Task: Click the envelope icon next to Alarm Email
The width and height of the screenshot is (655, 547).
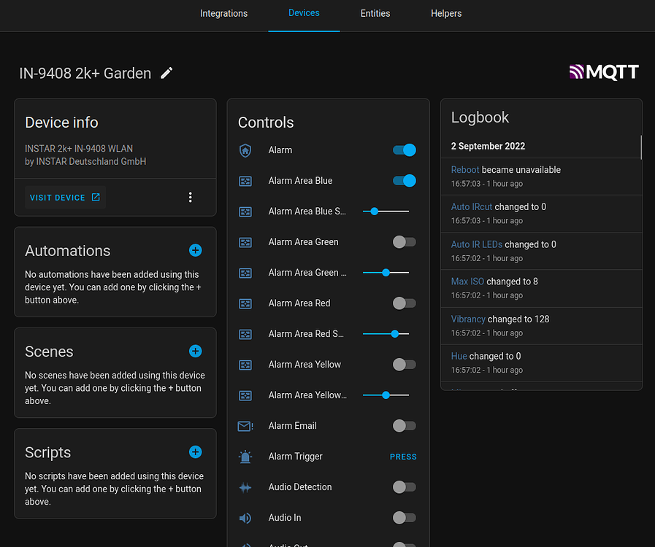Action: tap(245, 425)
